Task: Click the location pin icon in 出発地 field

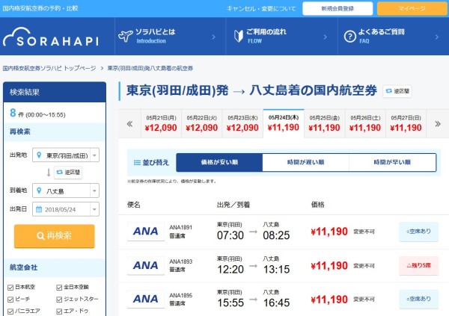Action: [x=39, y=155]
